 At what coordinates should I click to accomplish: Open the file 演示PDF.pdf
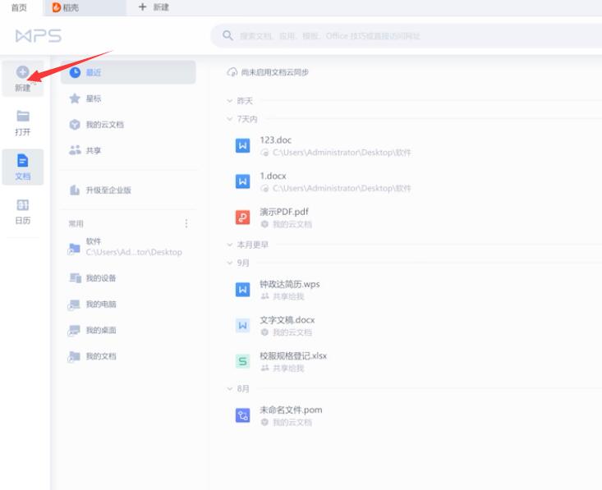(x=284, y=212)
